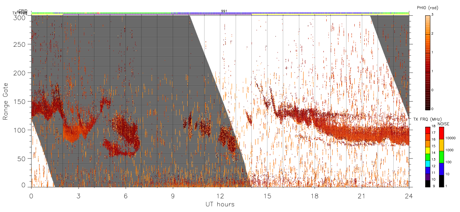Click the yellow 14-15 MHz TX FRQ swatch
Viewport: 460px width, 212px height.
click(x=428, y=150)
